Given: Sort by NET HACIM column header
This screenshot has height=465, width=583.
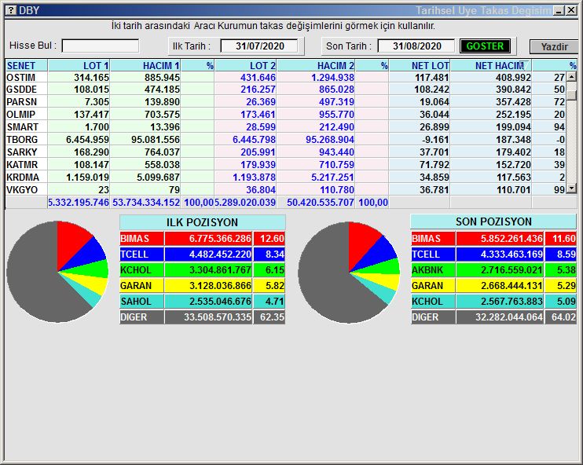Looking at the screenshot, I should click(x=491, y=65).
